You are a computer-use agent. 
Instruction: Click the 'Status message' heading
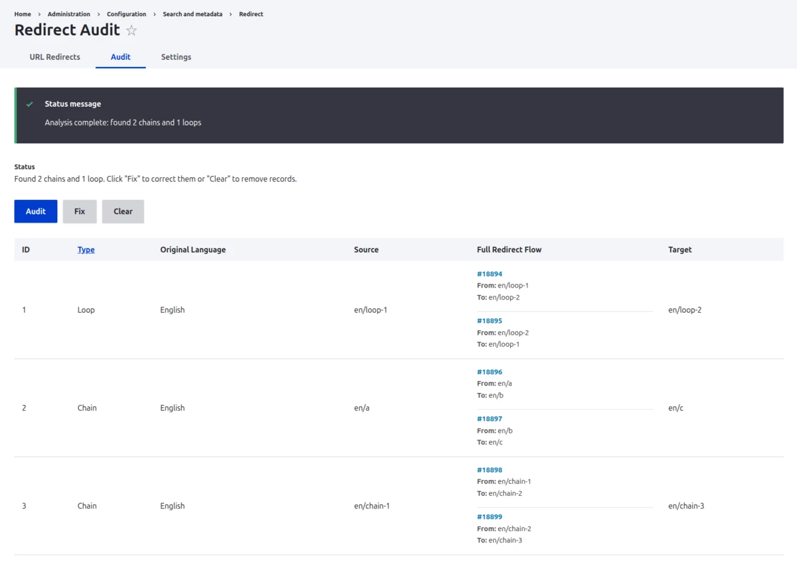tap(73, 104)
